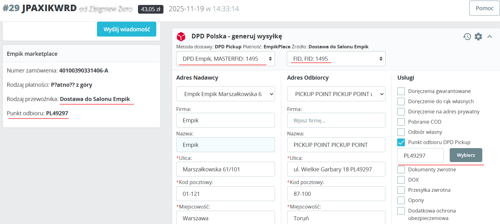Open DPD module settings gear icon
This screenshot has height=224, width=500.
(x=478, y=37)
